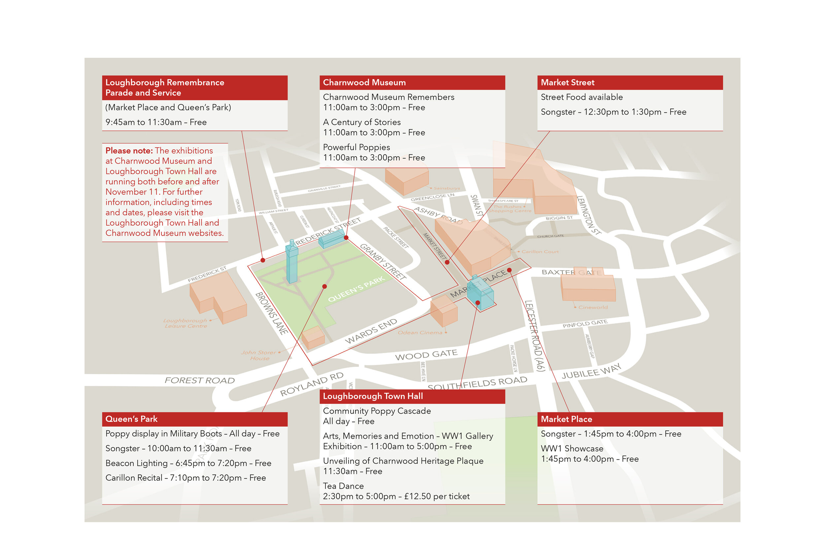Click 'Charnwood Museum Remembers' event text
This screenshot has height=551, width=825.
(x=389, y=97)
